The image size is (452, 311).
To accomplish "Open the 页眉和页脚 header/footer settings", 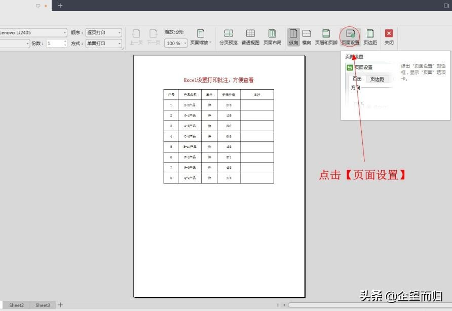I will [326, 36].
